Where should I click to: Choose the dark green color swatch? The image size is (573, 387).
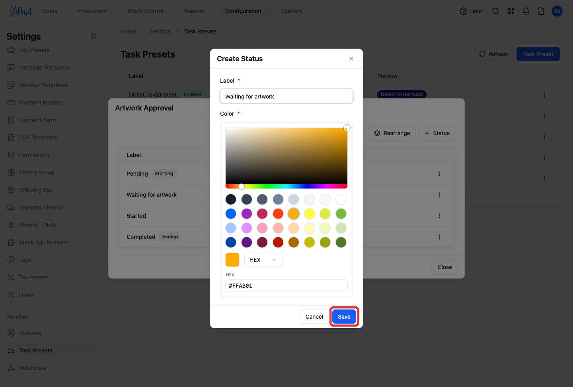341,242
